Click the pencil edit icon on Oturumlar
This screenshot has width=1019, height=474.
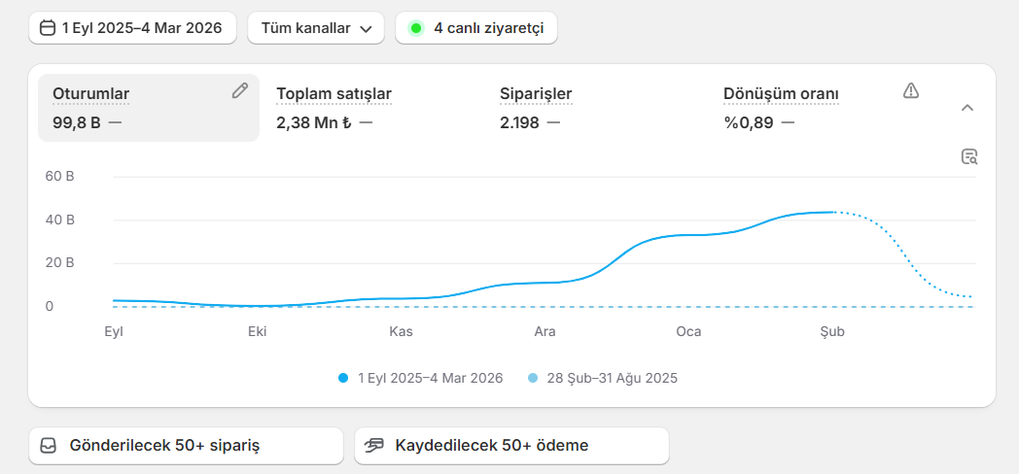(240, 90)
